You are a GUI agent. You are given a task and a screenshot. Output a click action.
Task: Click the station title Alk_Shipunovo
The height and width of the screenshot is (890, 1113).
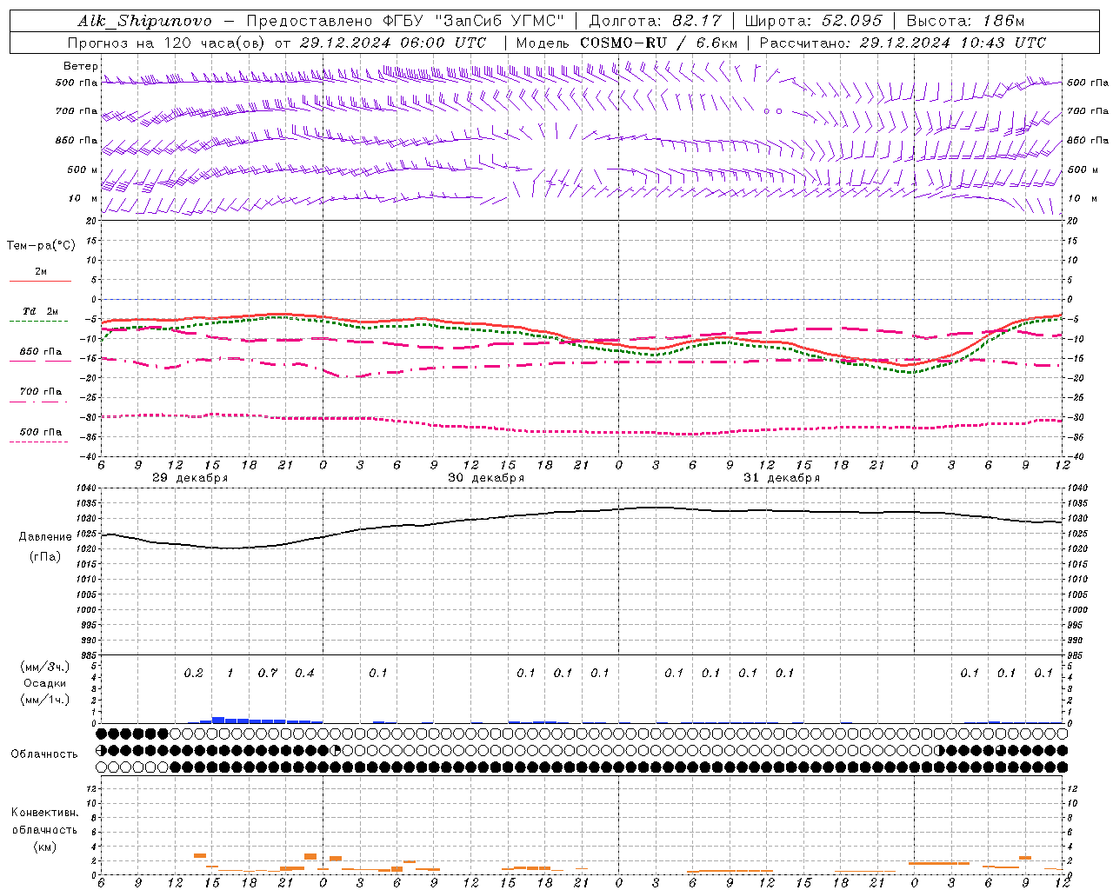click(144, 21)
